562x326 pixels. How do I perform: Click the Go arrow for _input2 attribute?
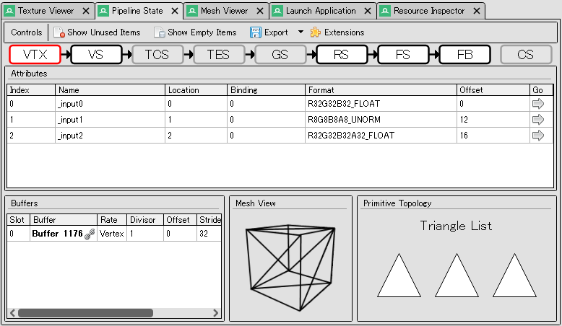tap(538, 136)
